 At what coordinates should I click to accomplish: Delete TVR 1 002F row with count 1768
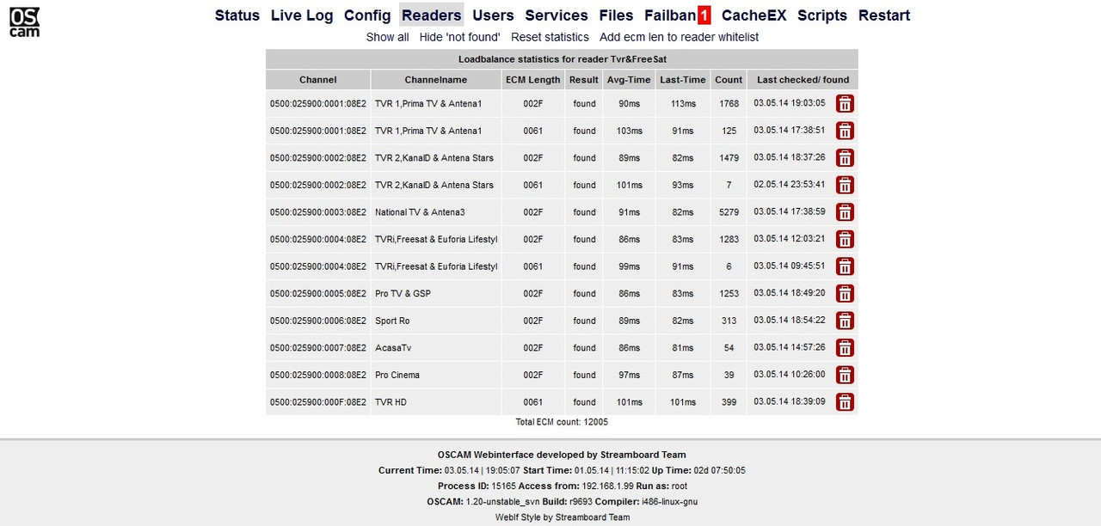846,103
